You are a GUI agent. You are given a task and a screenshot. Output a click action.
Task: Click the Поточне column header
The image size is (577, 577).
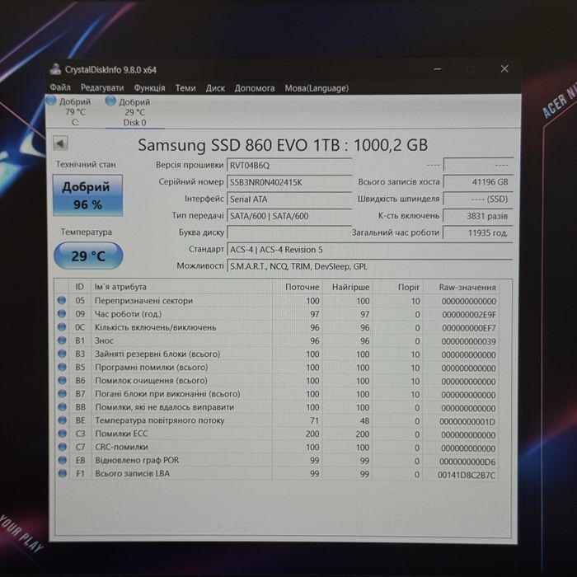point(298,287)
